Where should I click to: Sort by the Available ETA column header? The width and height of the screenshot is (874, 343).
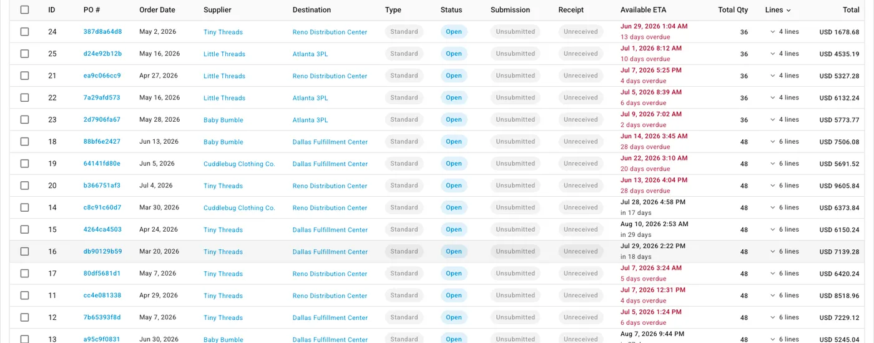[x=644, y=10]
